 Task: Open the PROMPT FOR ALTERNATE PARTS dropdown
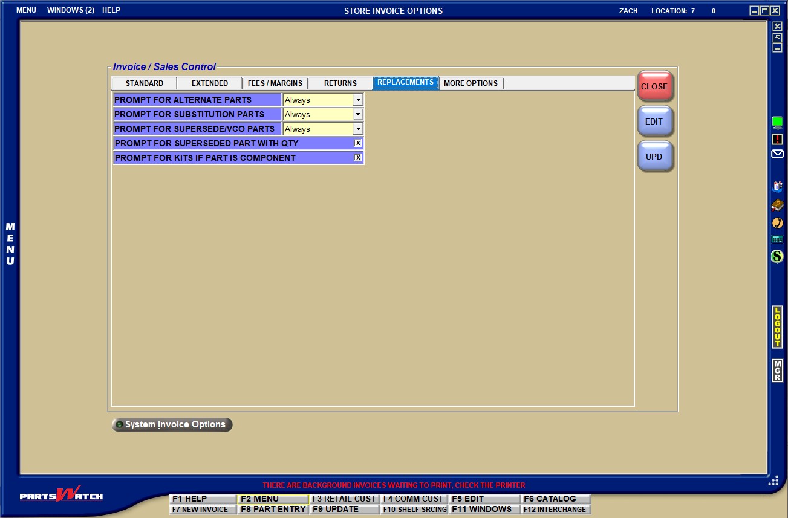pos(358,99)
